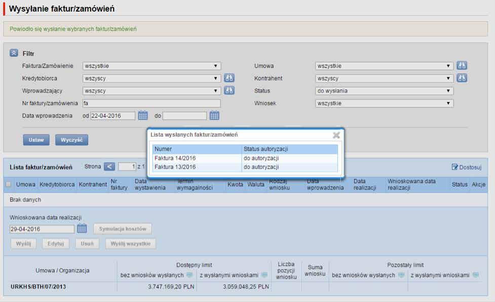
Task: Click the Usuń button
Action: click(x=87, y=244)
